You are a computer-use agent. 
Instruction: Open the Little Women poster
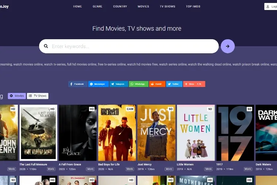tap(196, 133)
